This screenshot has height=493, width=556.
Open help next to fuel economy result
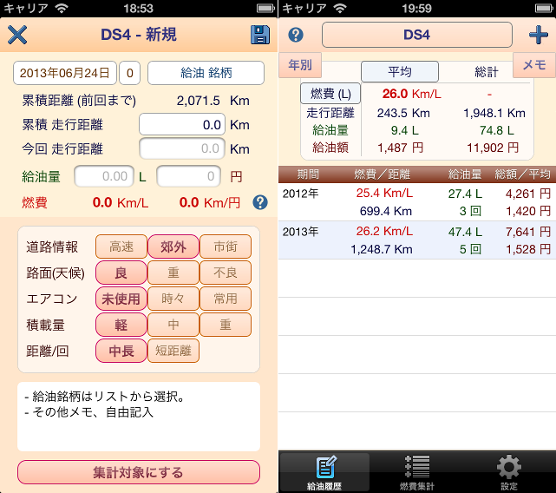(x=259, y=202)
